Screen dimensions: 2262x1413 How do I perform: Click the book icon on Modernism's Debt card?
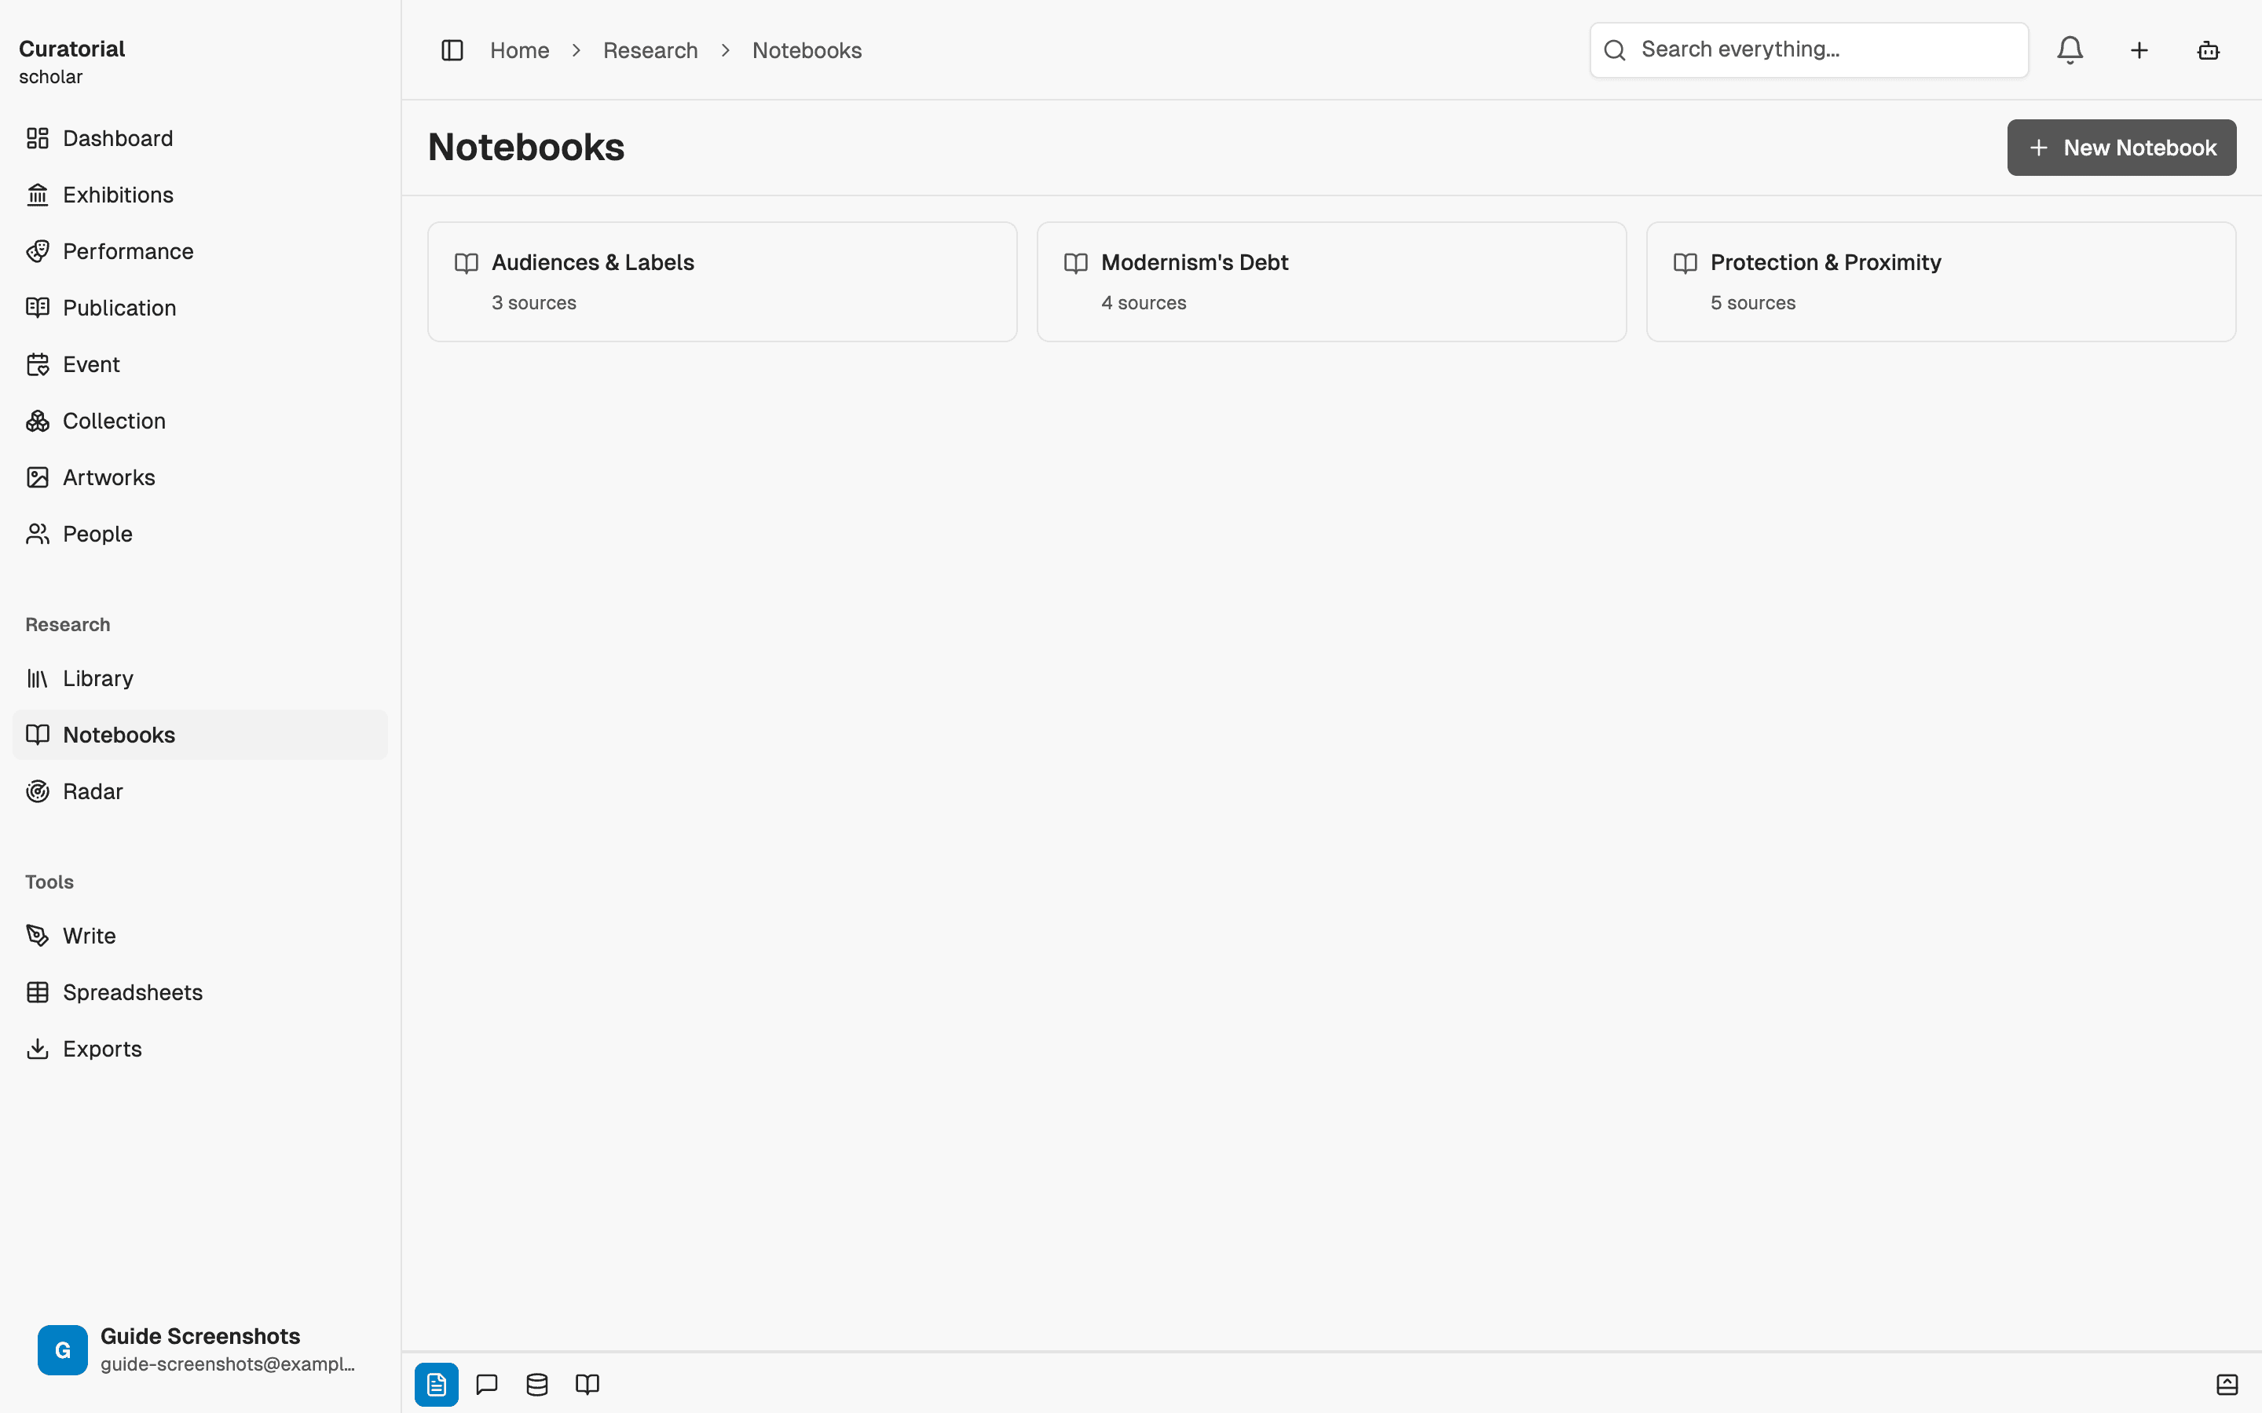point(1075,264)
